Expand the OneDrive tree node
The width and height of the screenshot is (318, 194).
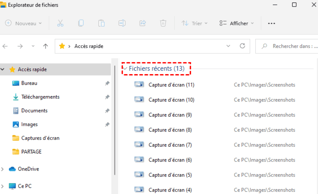point(3,169)
